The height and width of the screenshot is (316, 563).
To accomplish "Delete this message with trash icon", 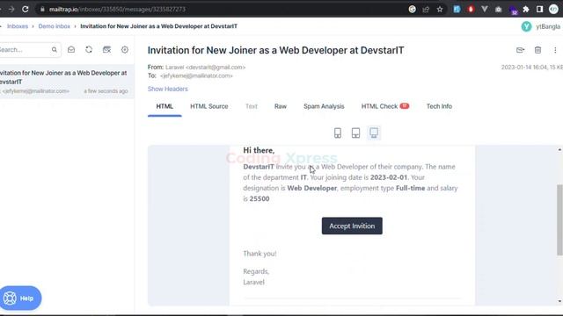I will pos(537,50).
